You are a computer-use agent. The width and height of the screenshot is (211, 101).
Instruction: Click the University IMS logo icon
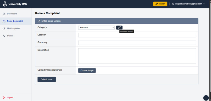[x=5, y=4]
